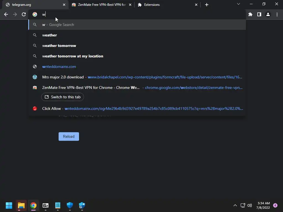The width and height of the screenshot is (283, 212).
Task: Open the profile avatar menu
Action: click(x=268, y=14)
